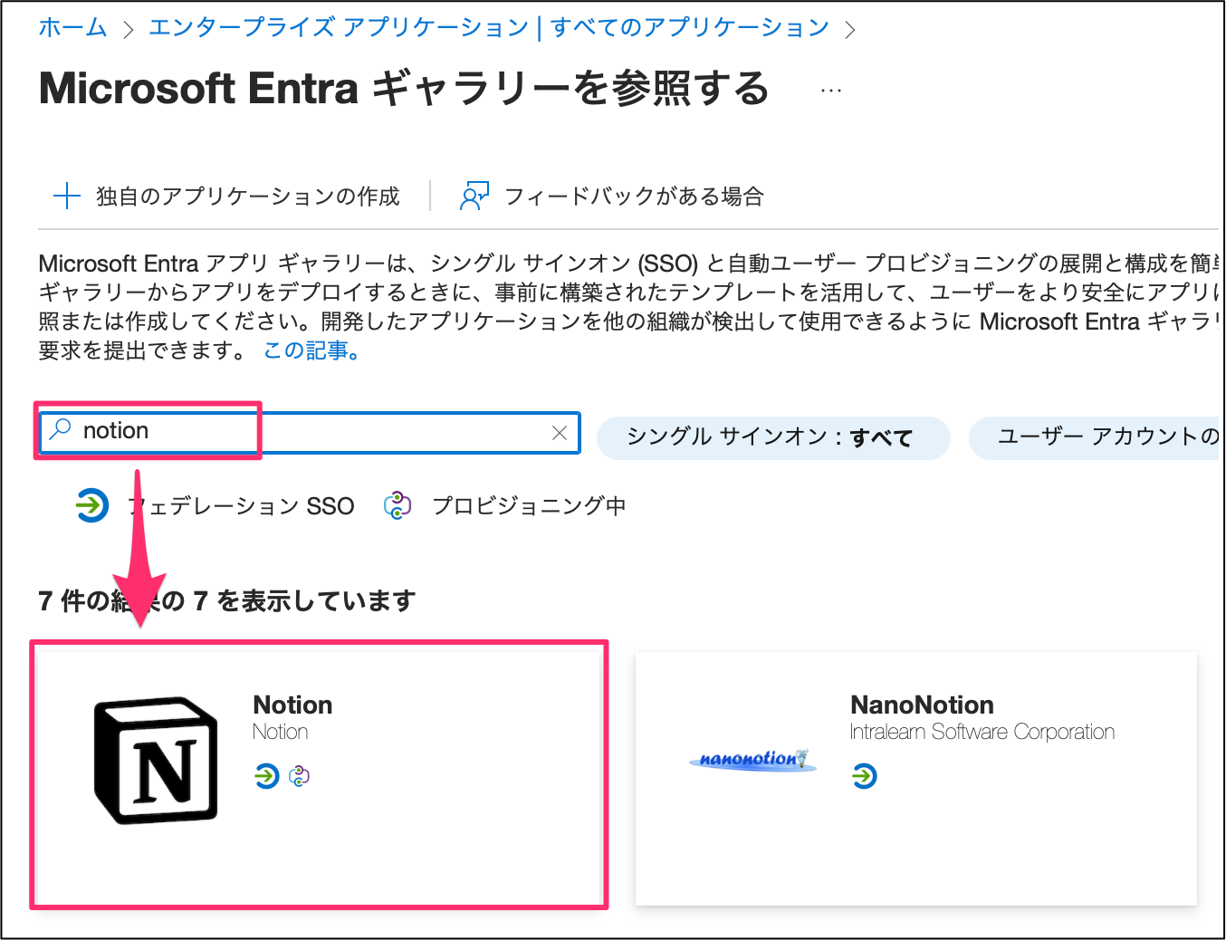The image size is (1226, 940).
Task: Select the federated SSO icon on Notion card
Action: point(265,776)
